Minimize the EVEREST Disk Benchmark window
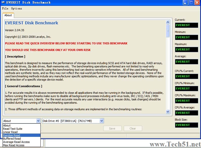This screenshot has height=148, width=201. click(185, 3)
